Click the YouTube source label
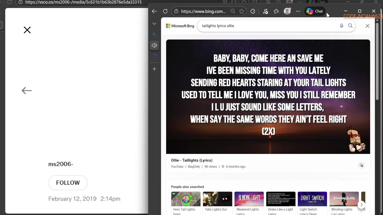 [177, 167]
